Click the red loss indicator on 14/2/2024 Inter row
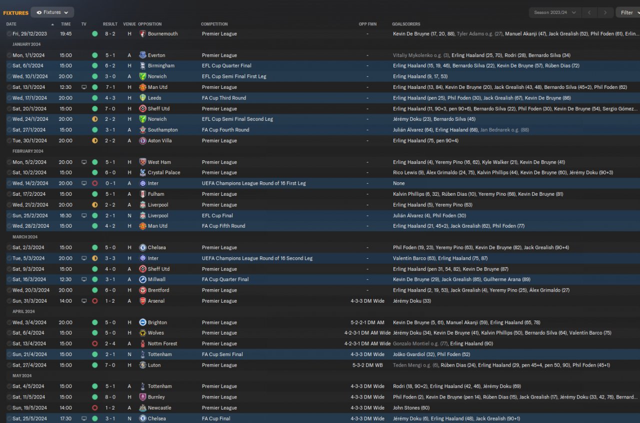 pos(95,183)
